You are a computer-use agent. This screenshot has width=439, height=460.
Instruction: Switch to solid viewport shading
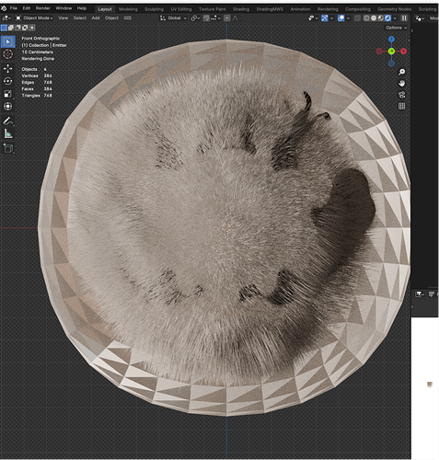click(x=374, y=18)
